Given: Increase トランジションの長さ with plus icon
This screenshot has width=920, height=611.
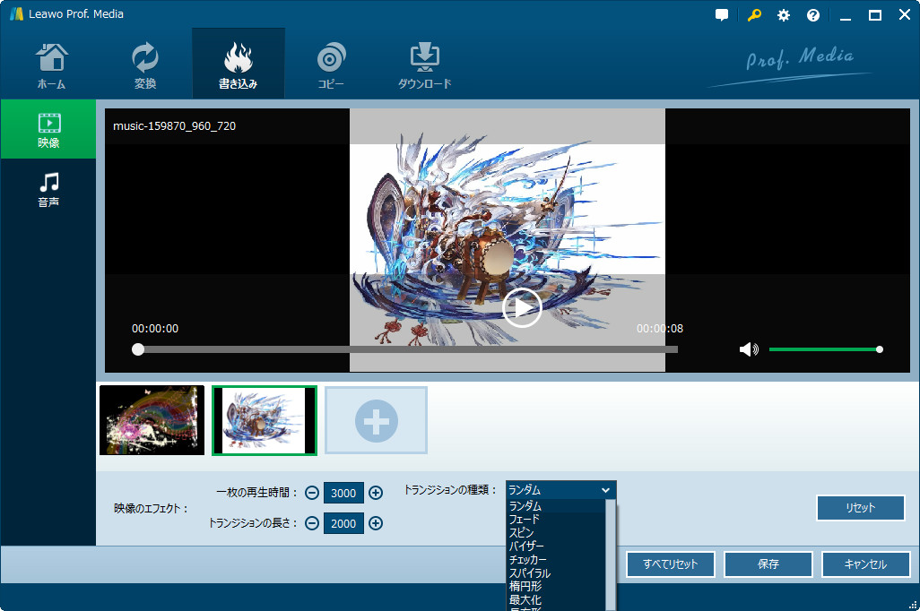Looking at the screenshot, I should click(376, 523).
